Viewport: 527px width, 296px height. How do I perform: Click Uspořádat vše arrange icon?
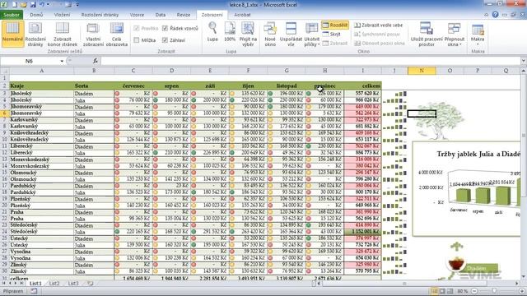click(x=291, y=34)
